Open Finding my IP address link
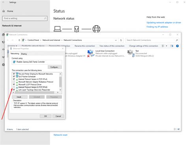Screen dimensions: 187x145 157,27
